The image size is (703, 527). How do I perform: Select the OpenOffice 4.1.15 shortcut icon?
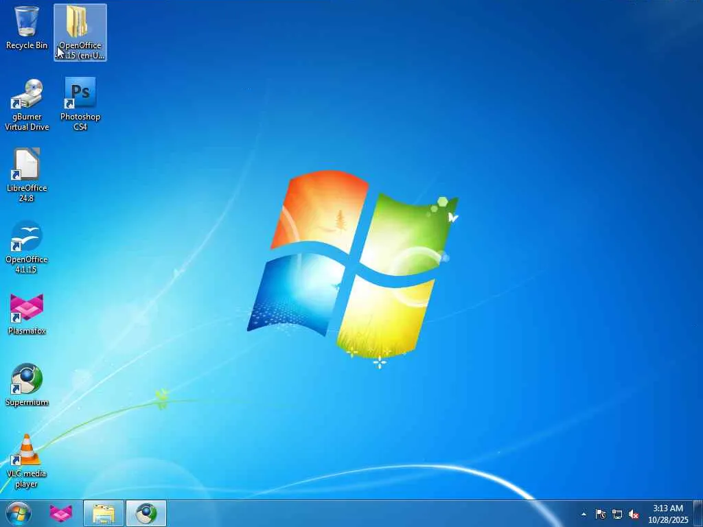(x=27, y=247)
